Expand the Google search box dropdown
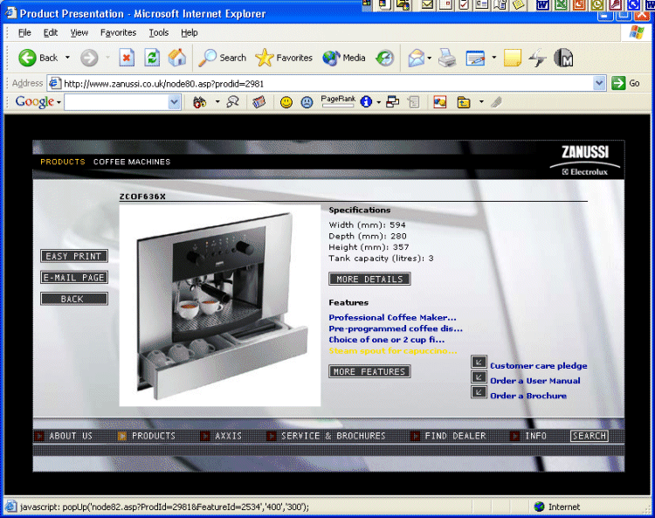Image resolution: width=655 pixels, height=518 pixels. coord(174,102)
